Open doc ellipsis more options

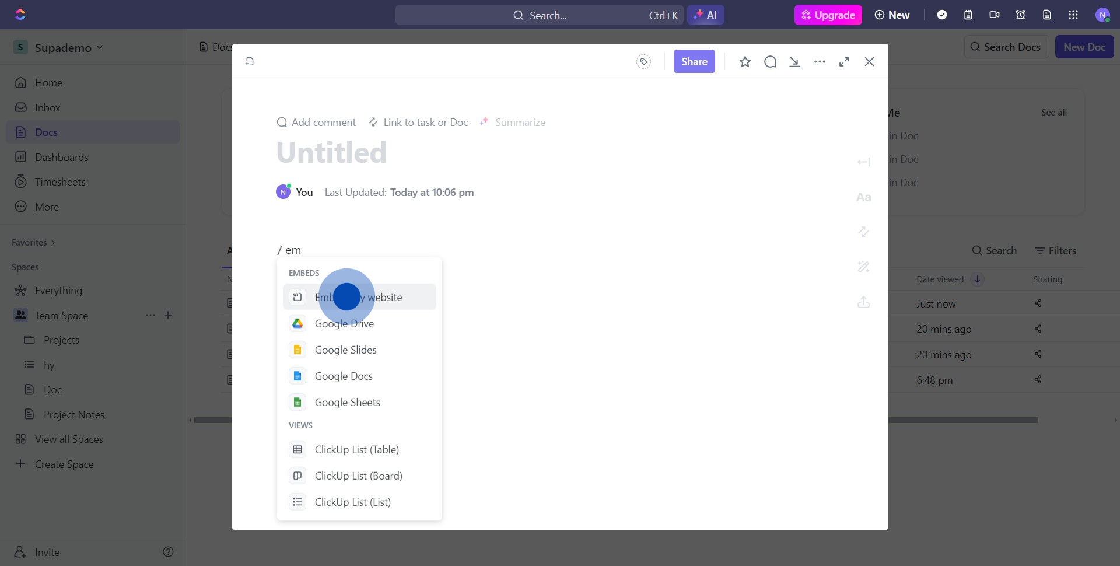tap(820, 61)
